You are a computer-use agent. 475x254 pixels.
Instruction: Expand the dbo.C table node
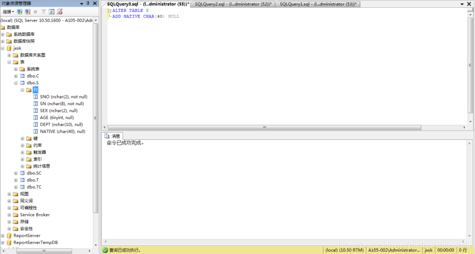click(x=16, y=76)
